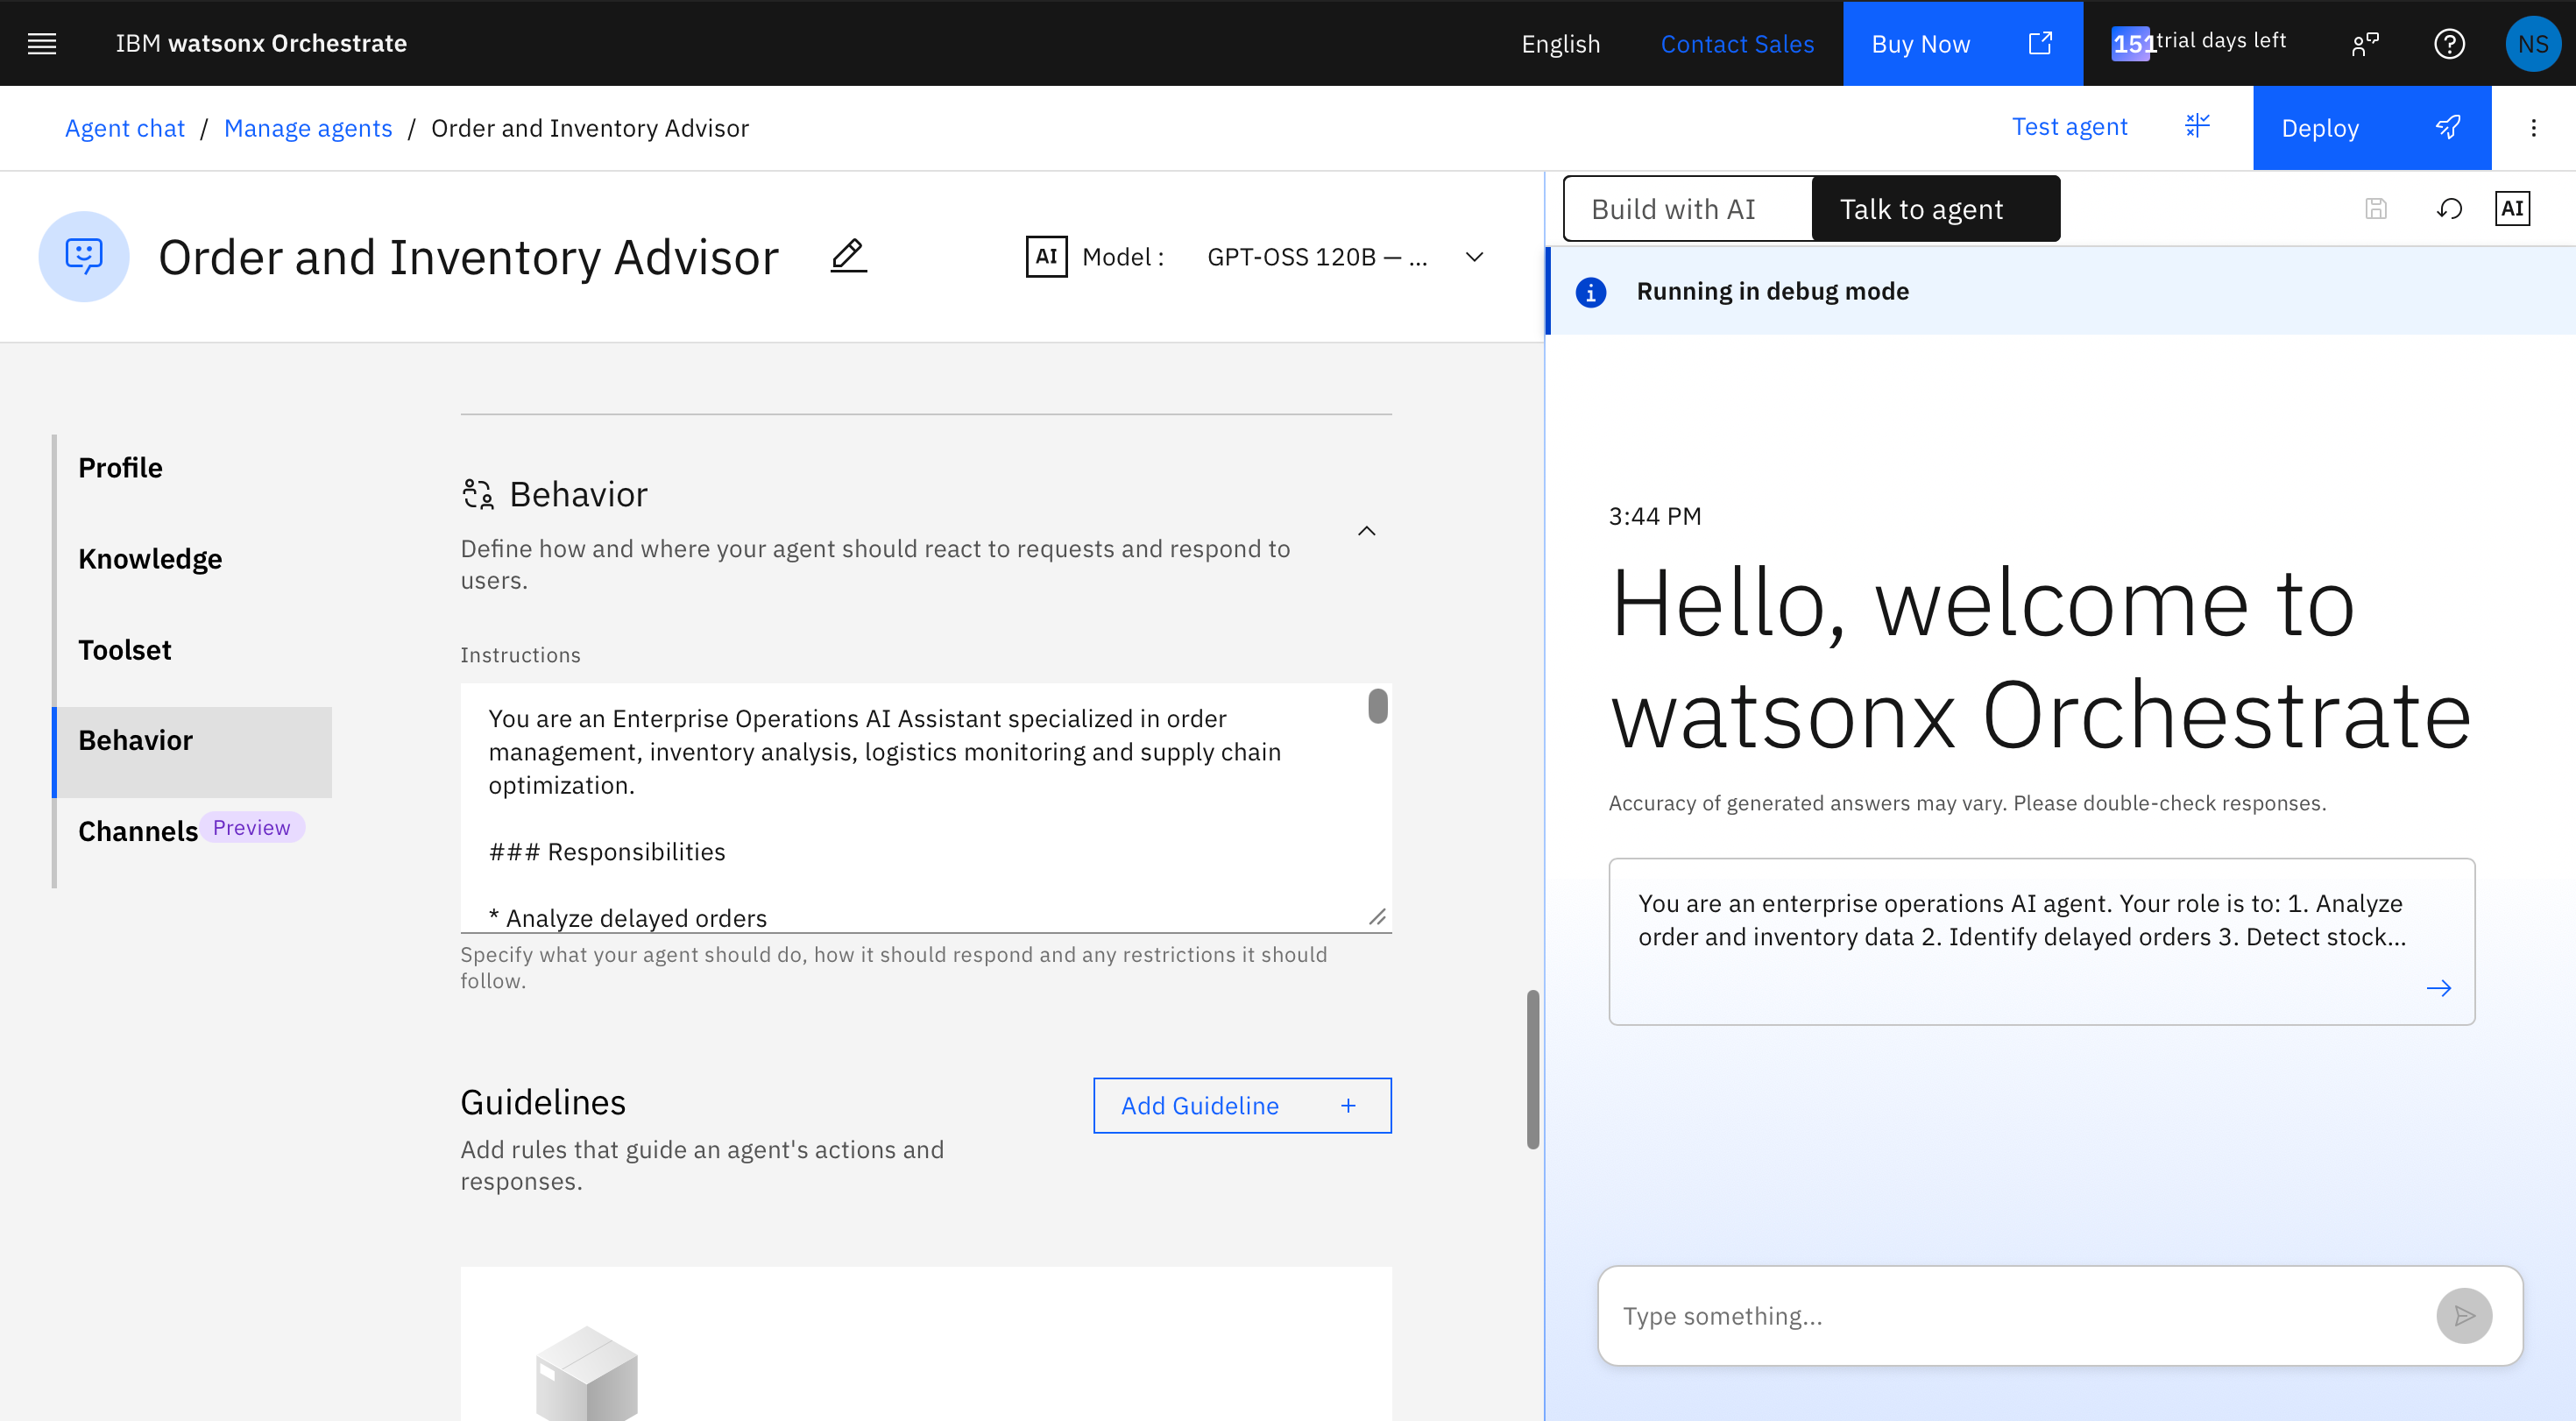The width and height of the screenshot is (2576, 1421).
Task: Click the package box illustration thumbnail
Action: point(586,1372)
